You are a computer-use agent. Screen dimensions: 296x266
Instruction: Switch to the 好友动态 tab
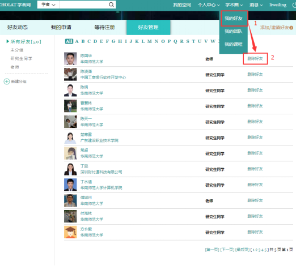click(x=18, y=27)
